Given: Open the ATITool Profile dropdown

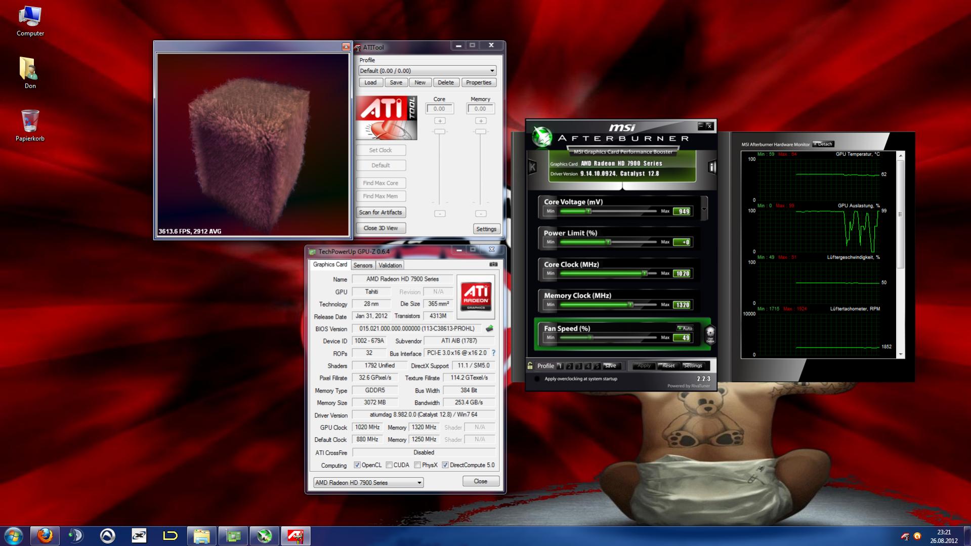Looking at the screenshot, I should [x=427, y=71].
